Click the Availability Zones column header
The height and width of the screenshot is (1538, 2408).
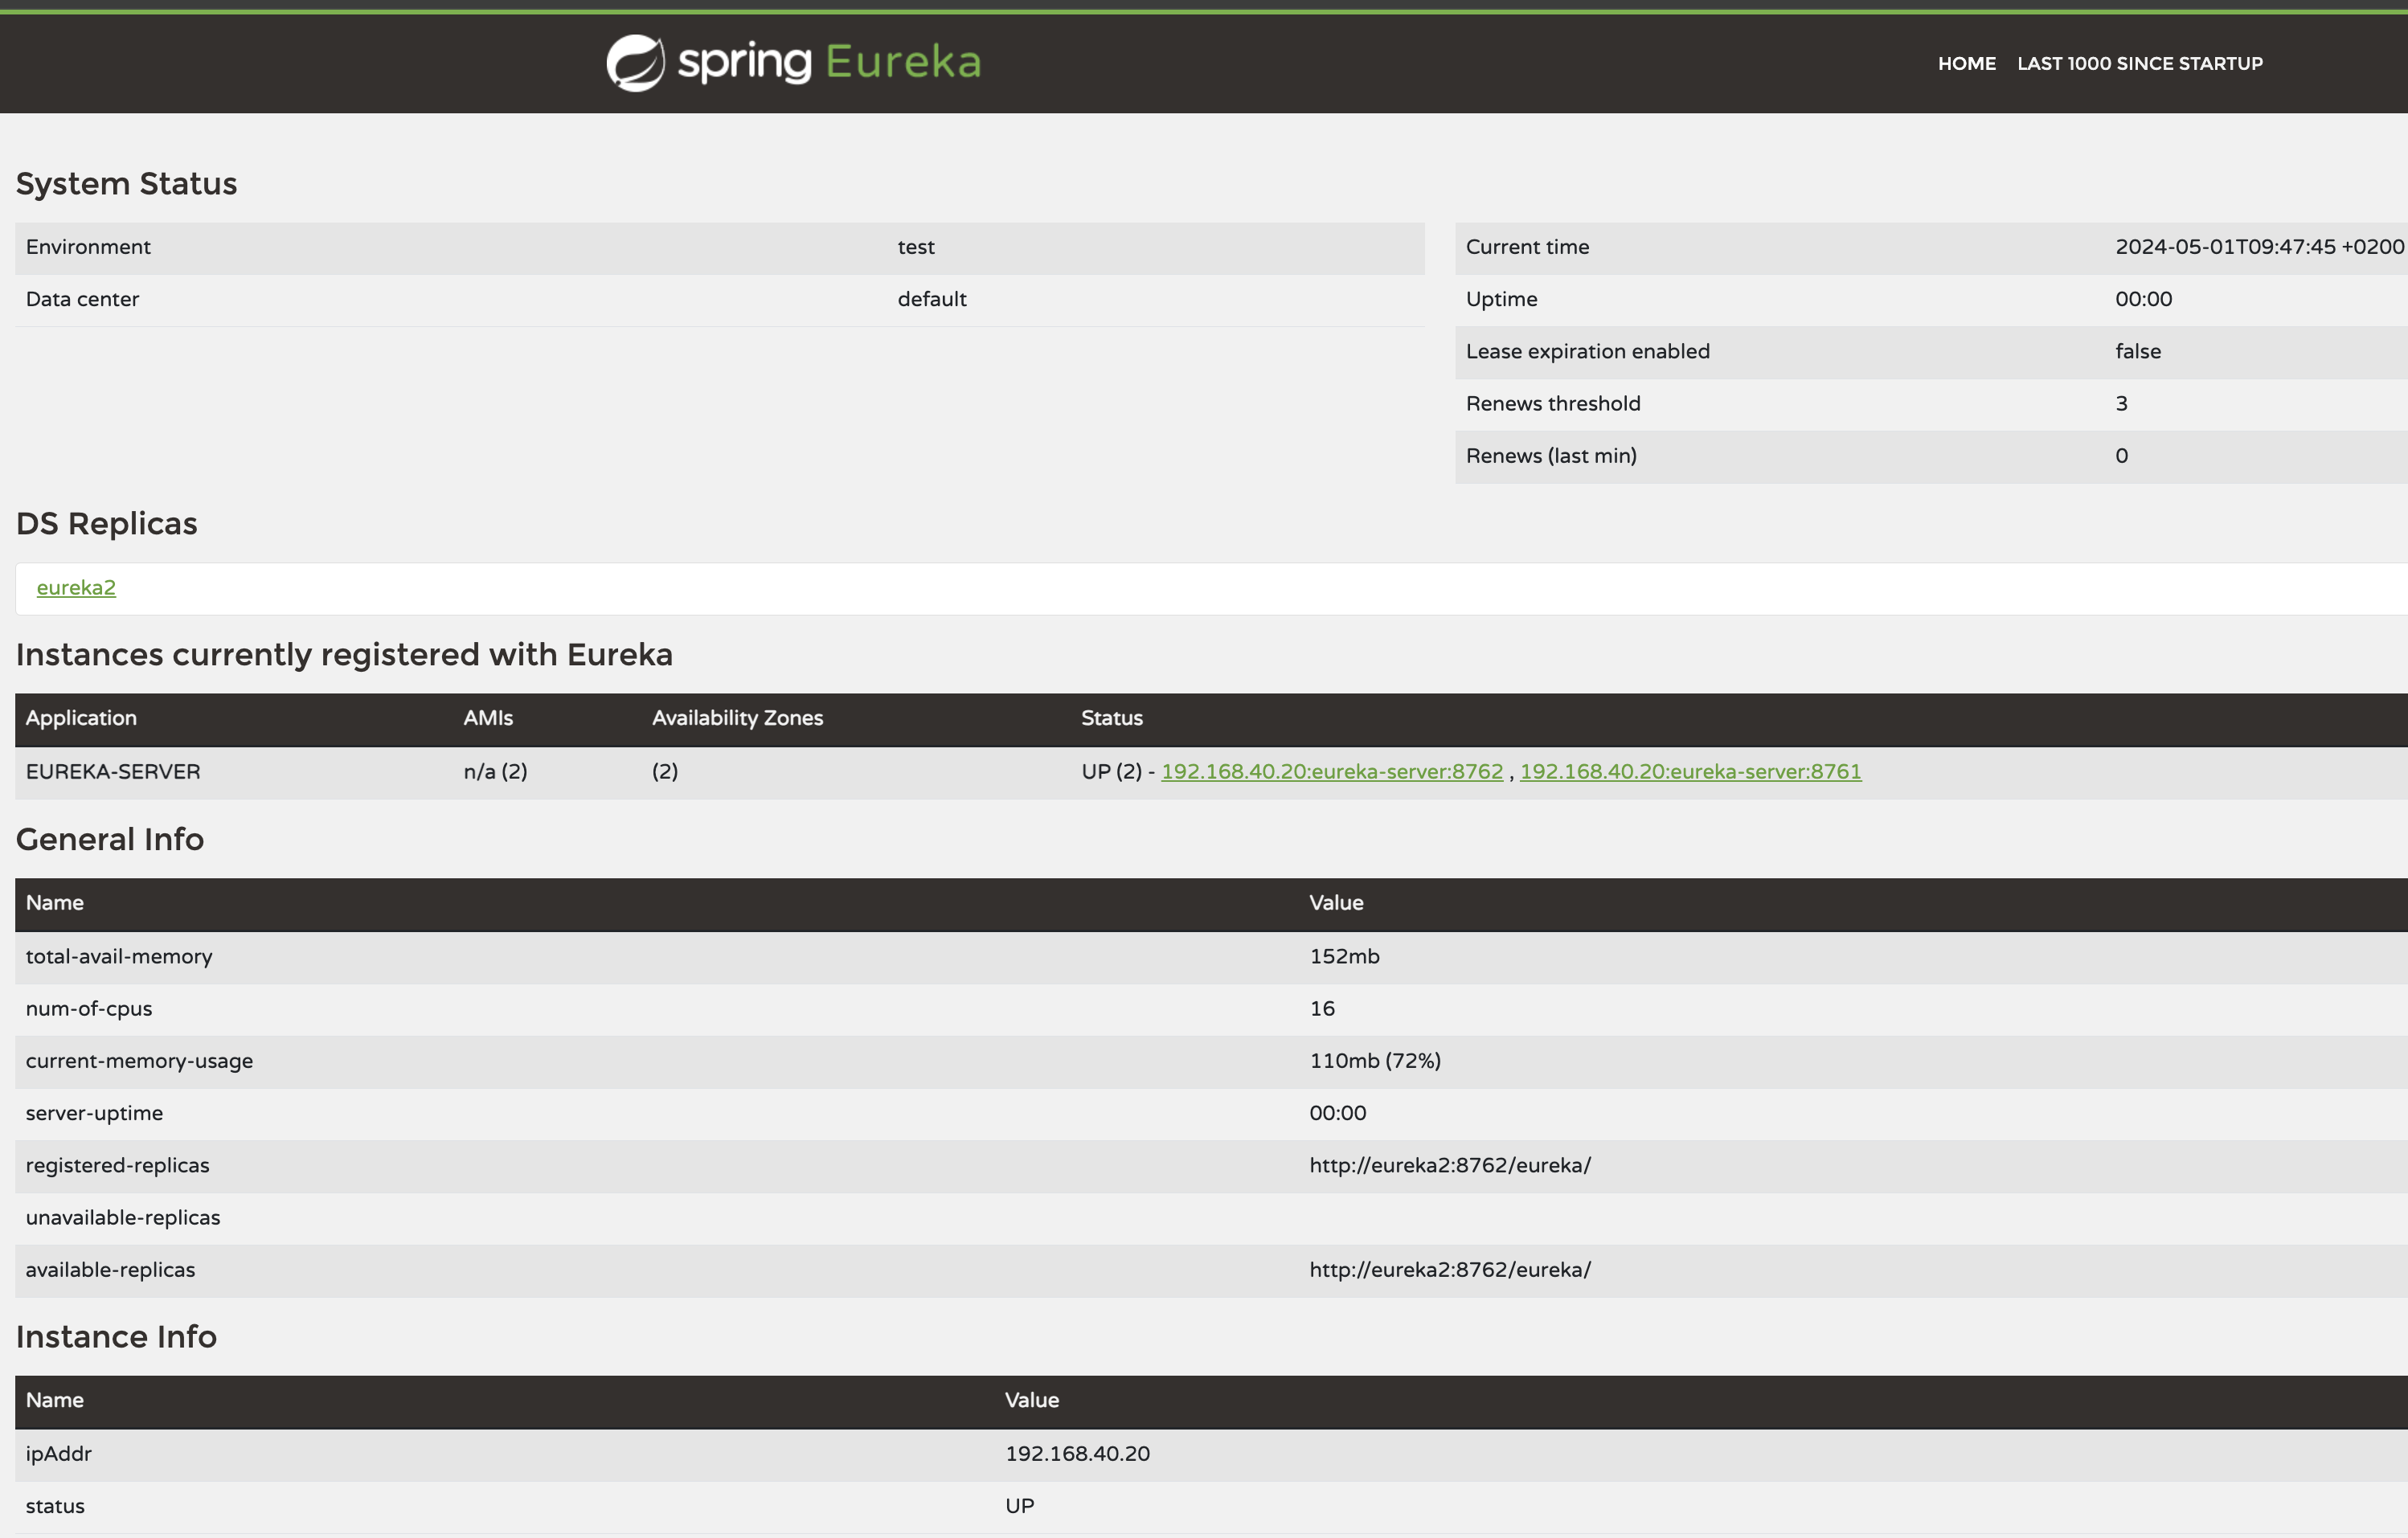point(737,718)
